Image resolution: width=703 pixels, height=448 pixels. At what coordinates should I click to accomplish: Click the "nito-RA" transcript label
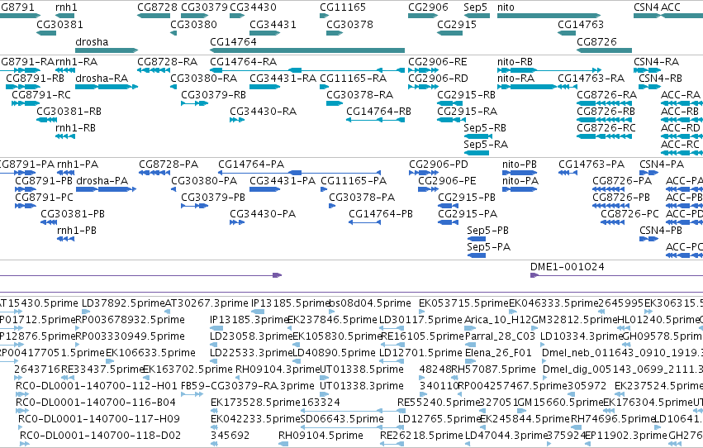pyautogui.click(x=515, y=78)
